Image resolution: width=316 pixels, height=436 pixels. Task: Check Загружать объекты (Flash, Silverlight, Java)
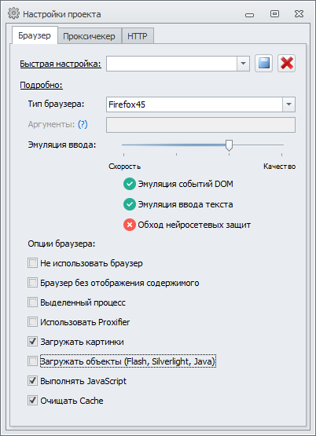pyautogui.click(x=32, y=361)
